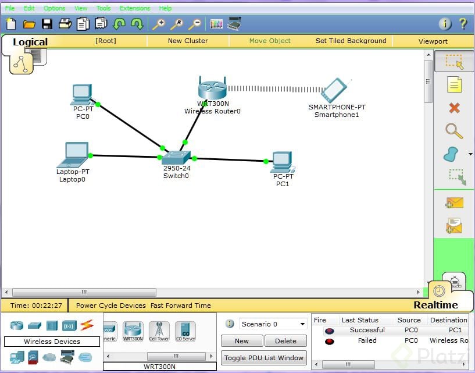Screen dimensions: 475x373
Task: Switch to the Realtime mode tab
Action: (435, 304)
